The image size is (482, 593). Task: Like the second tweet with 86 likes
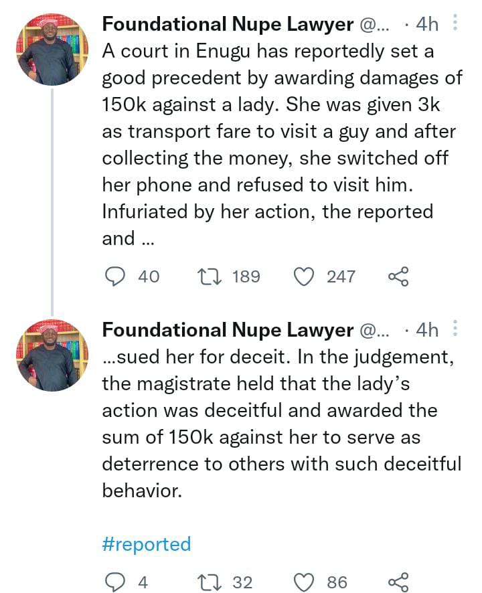coord(305,582)
